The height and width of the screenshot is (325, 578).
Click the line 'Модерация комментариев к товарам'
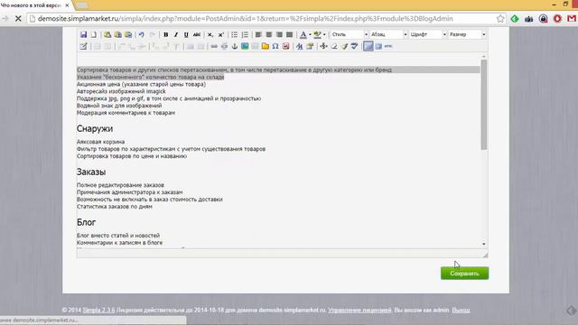(x=126, y=113)
